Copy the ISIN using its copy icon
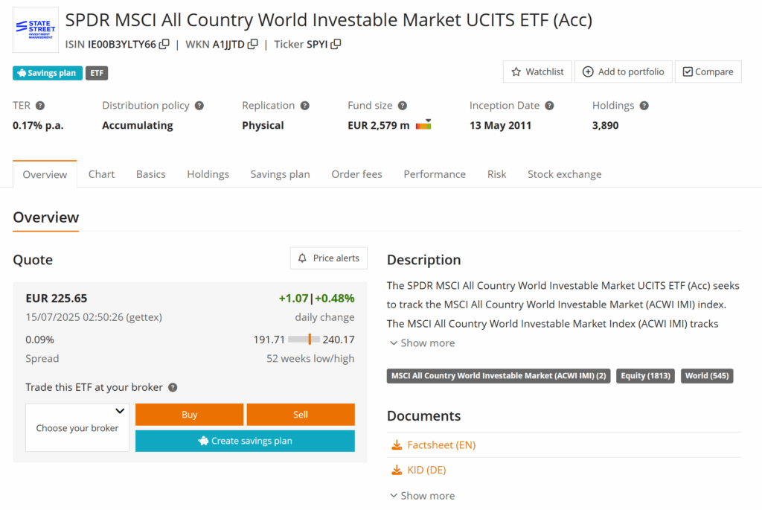 (164, 45)
